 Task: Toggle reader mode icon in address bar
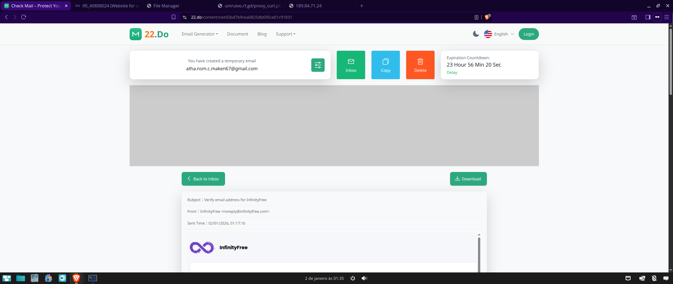(x=476, y=17)
